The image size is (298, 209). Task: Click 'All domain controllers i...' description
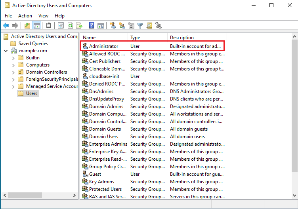[196, 122]
